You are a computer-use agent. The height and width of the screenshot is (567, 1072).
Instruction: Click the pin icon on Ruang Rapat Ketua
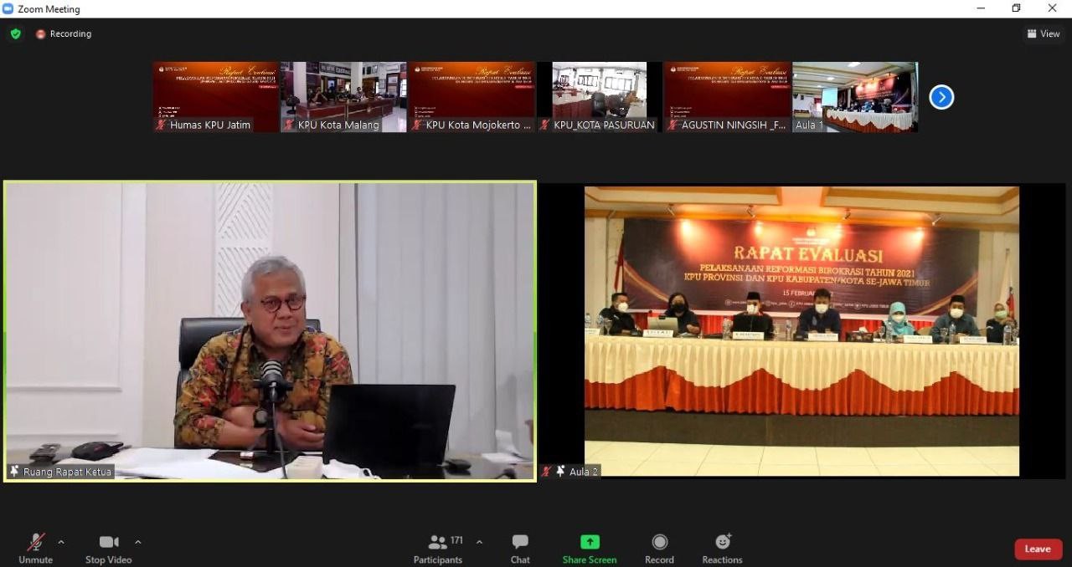14,472
